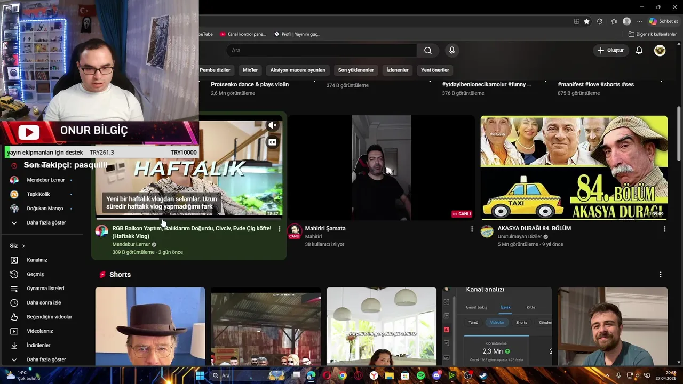Select the Aksiyon-macera oyunları chip
Image resolution: width=683 pixels, height=384 pixels.
point(298,70)
